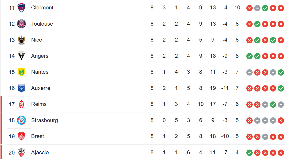Click the Toulouse club crest

[x=21, y=24]
